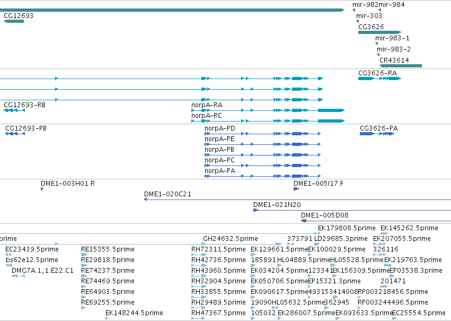Select the CG12693-PB protein feature
The image size is (451, 321).
pos(15,134)
